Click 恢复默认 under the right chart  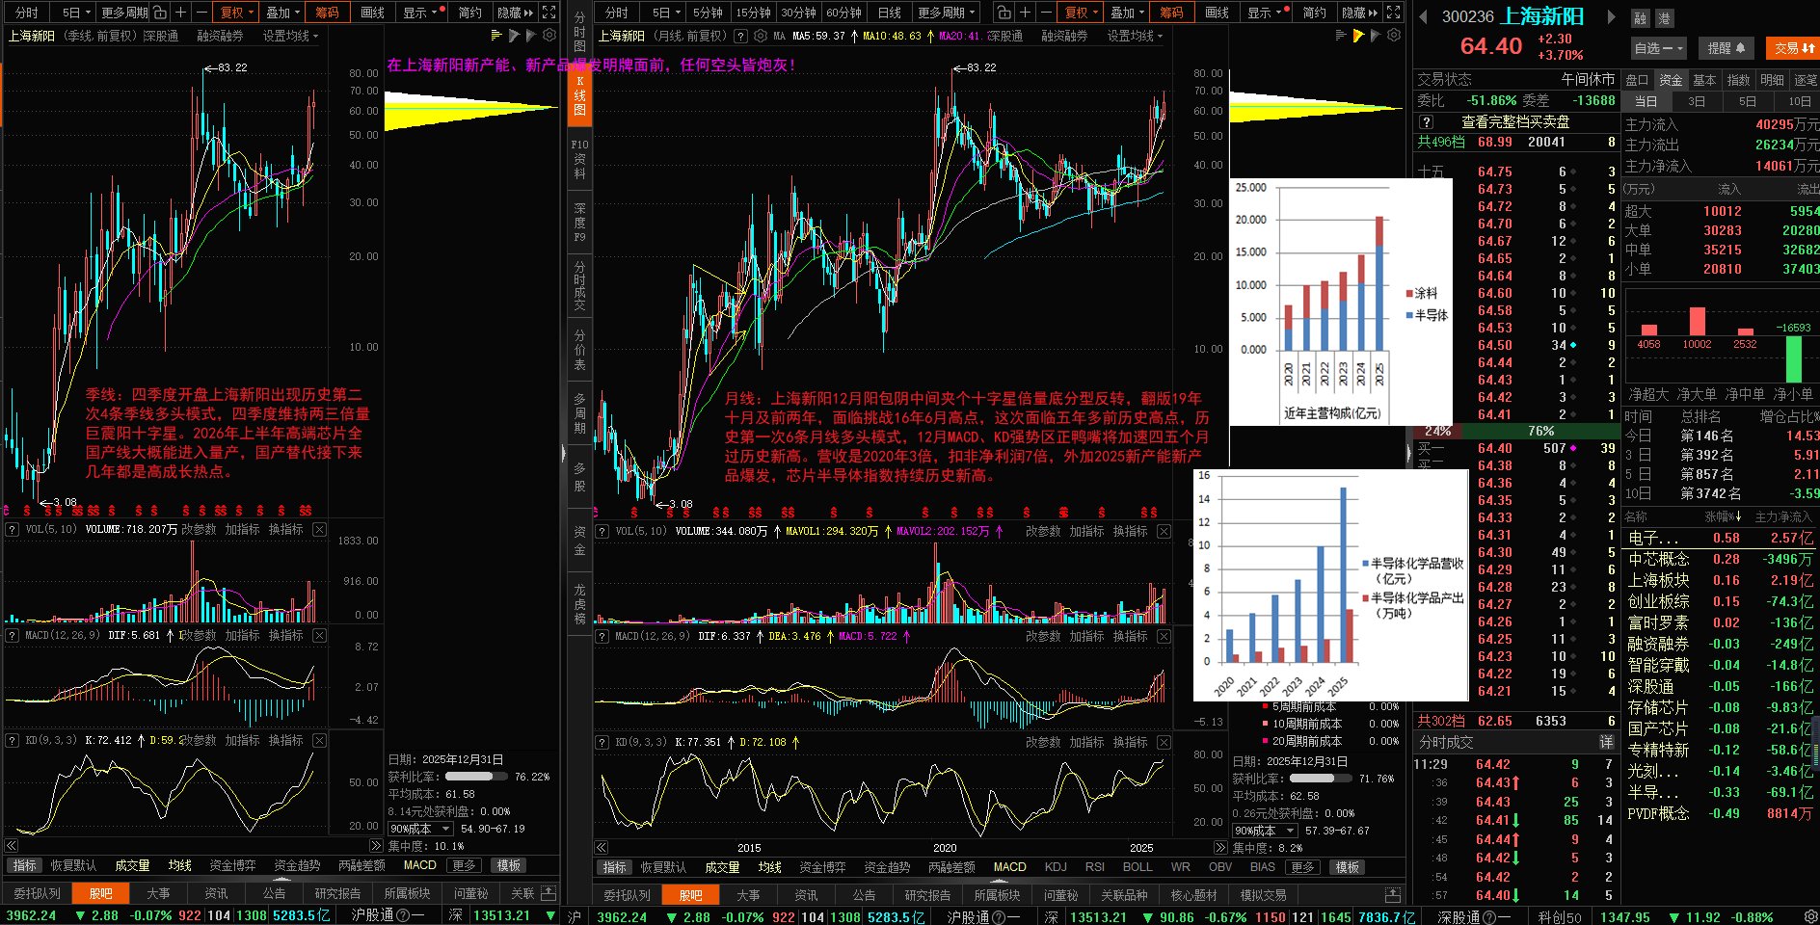(x=663, y=867)
